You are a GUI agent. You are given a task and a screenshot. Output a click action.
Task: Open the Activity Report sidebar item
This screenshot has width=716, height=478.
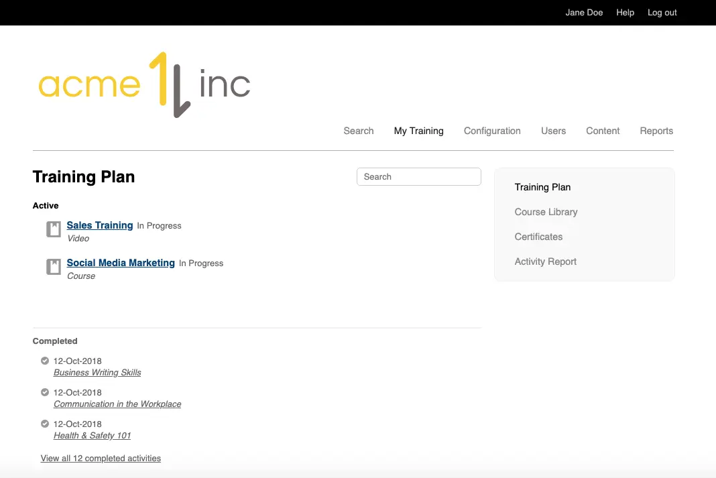coord(545,261)
